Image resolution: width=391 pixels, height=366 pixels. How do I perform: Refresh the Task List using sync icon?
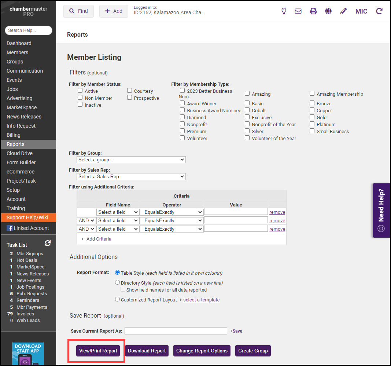[48, 243]
